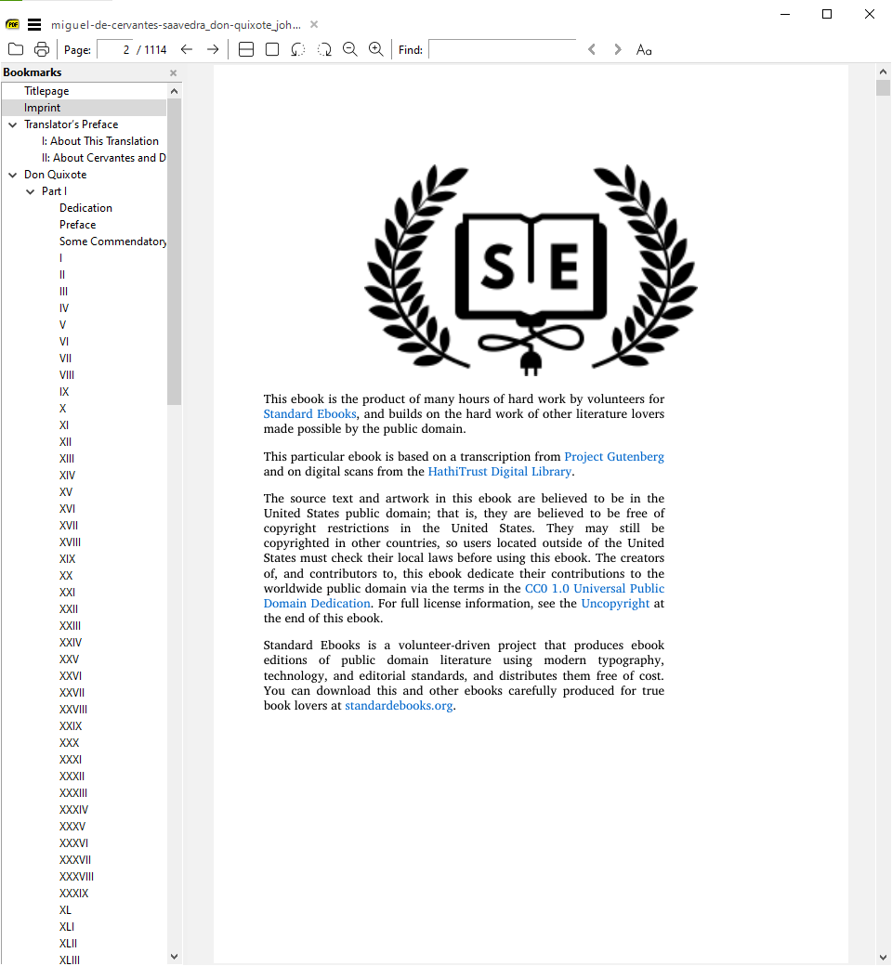Collapse the Part I bookmark section
Viewport: 892px width, 966px height.
coord(29,190)
